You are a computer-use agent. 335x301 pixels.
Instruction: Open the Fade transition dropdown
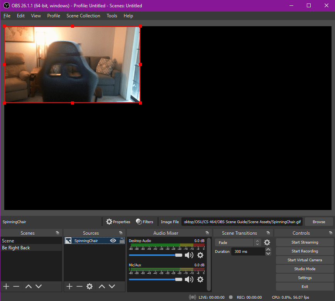click(235, 242)
